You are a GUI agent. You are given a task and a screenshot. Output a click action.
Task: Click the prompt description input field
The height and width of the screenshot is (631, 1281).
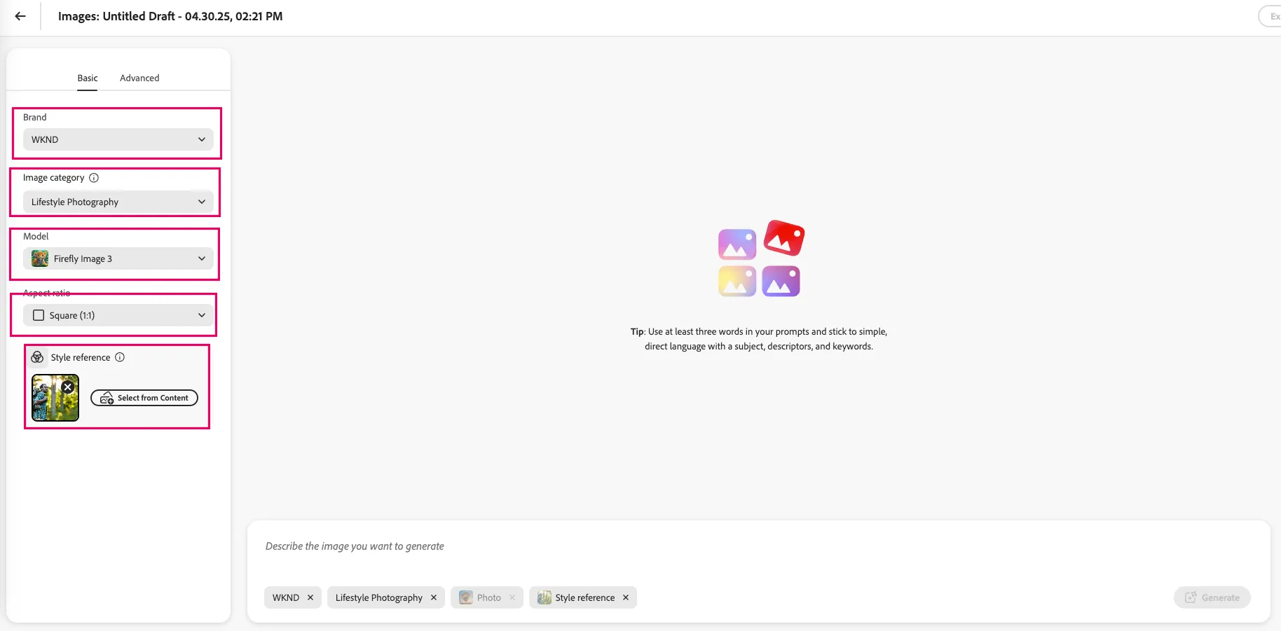pyautogui.click(x=758, y=546)
